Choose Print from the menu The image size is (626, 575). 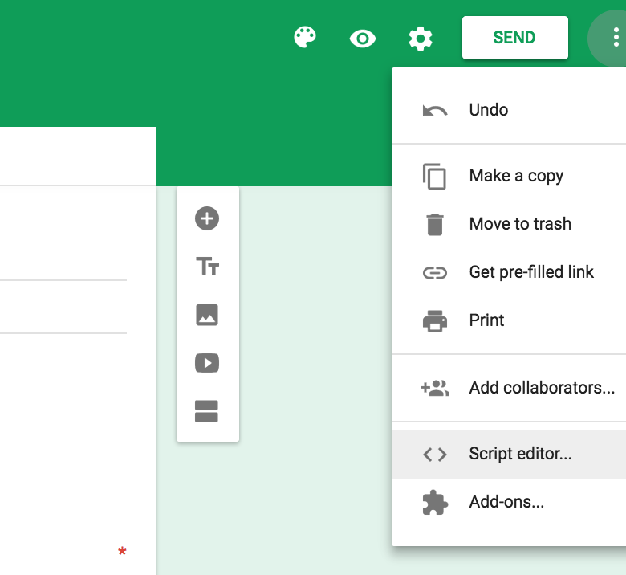(509, 320)
